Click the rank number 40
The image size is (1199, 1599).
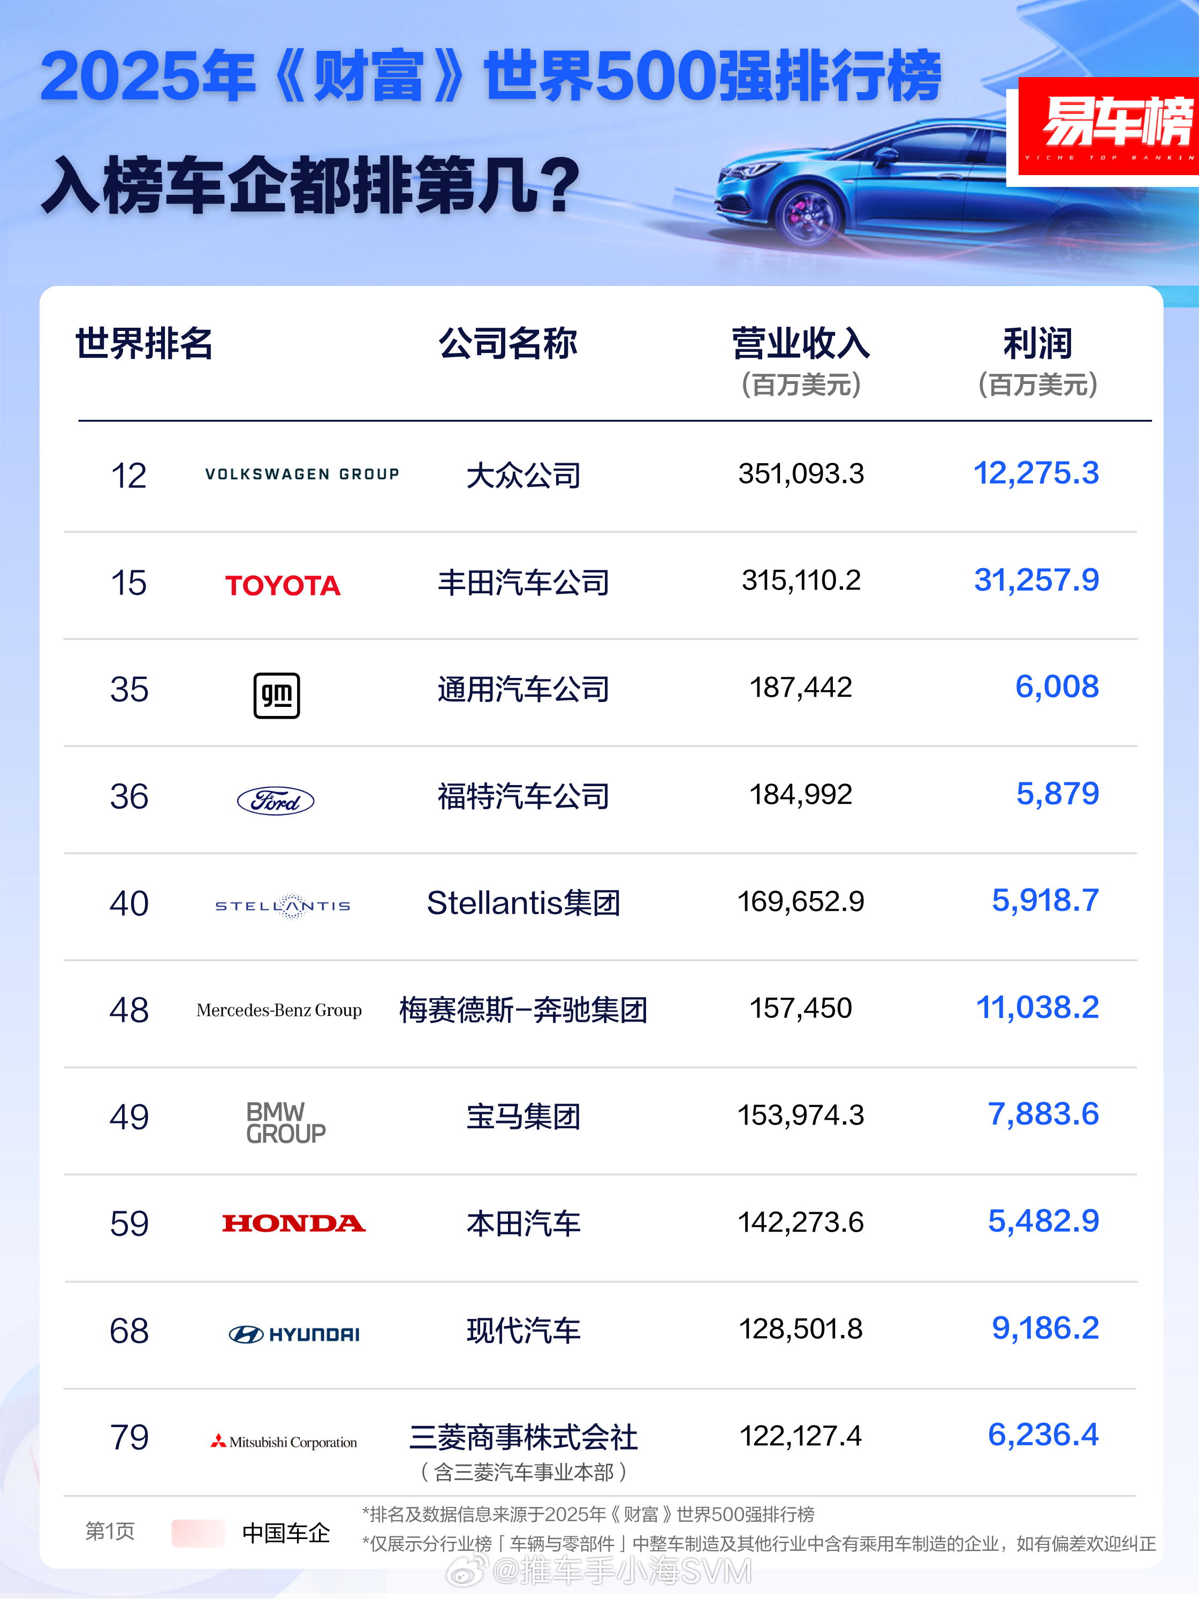click(130, 903)
